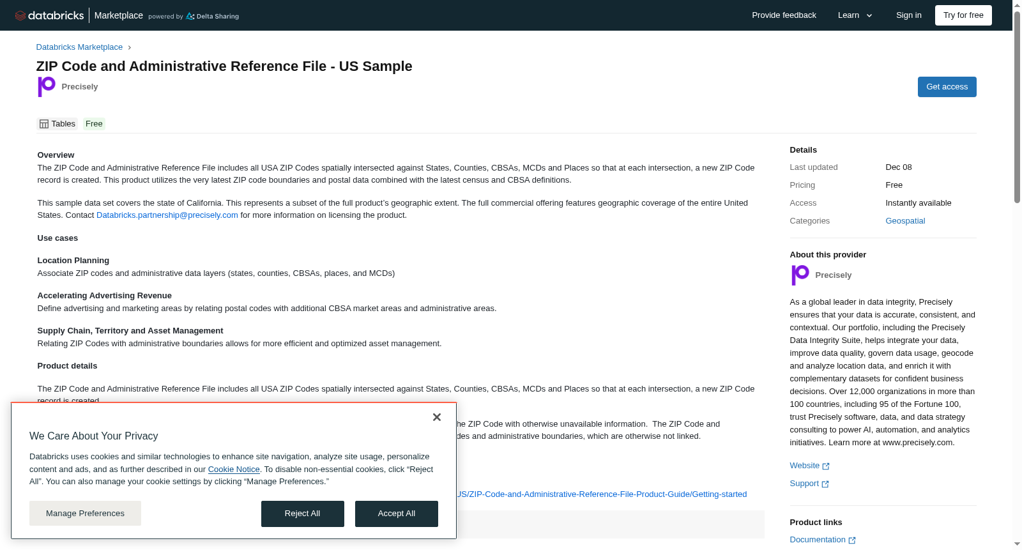This screenshot has width=1022, height=550.
Task: Open the Documentation product link
Action: 818,540
